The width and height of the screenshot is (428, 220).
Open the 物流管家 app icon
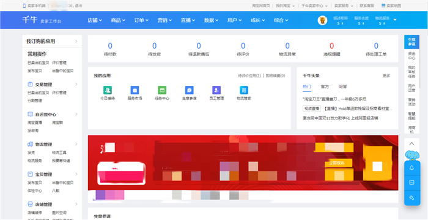pyautogui.click(x=244, y=90)
